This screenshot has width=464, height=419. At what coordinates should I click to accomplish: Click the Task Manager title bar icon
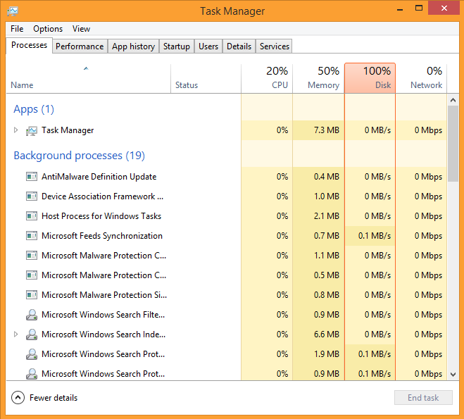13,11
